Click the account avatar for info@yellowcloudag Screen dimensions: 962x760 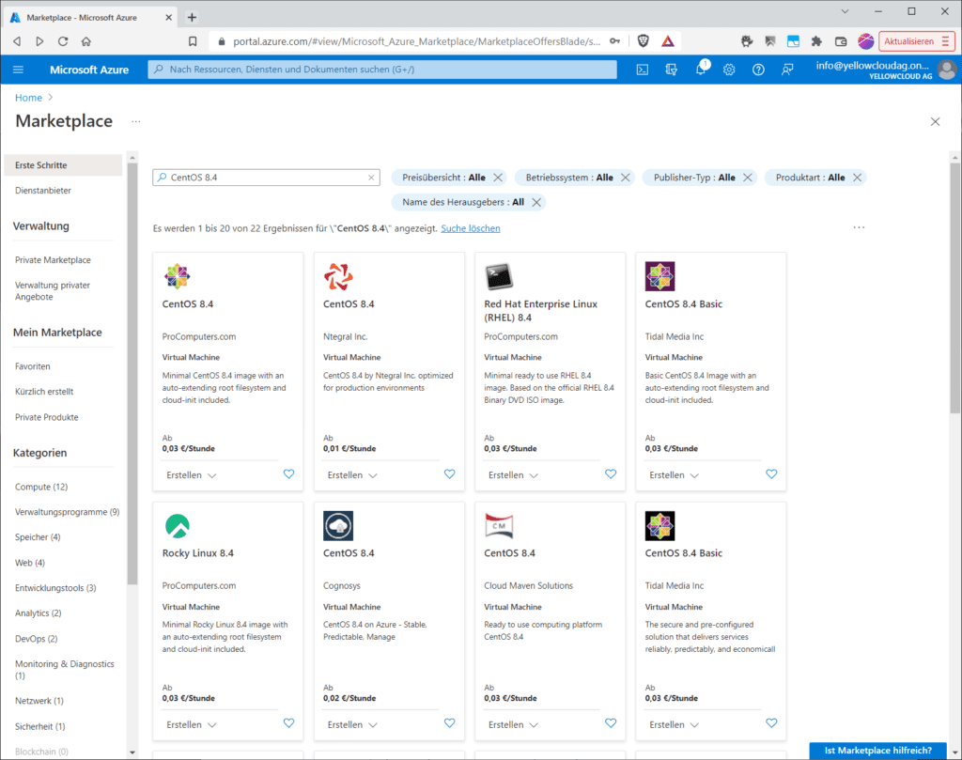click(947, 70)
